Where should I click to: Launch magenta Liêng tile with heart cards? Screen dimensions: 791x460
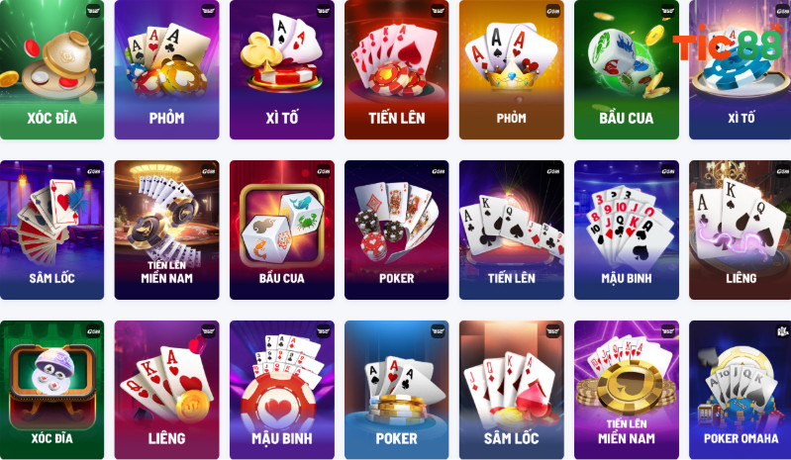point(167,390)
